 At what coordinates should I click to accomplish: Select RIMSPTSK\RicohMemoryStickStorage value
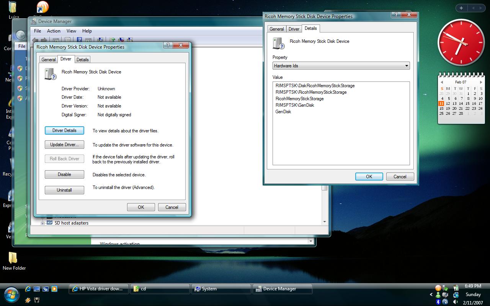311,92
